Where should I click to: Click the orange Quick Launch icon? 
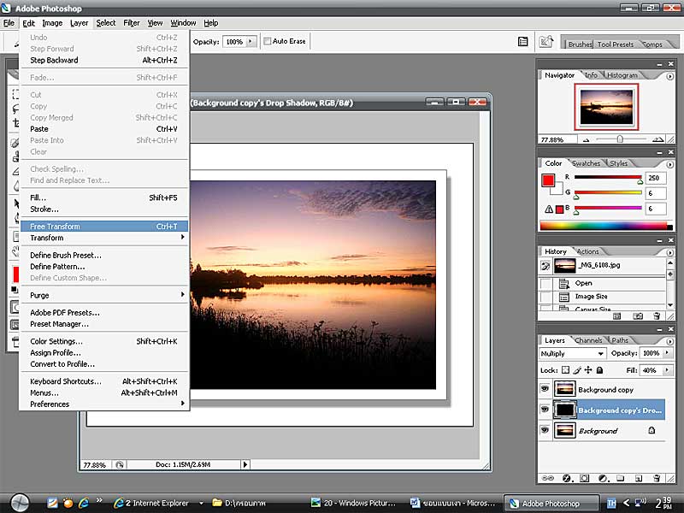click(x=68, y=503)
